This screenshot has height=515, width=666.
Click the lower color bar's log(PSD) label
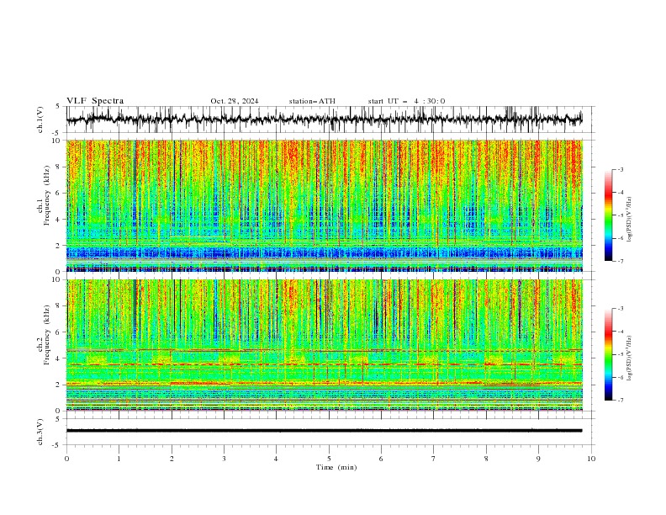click(630, 358)
